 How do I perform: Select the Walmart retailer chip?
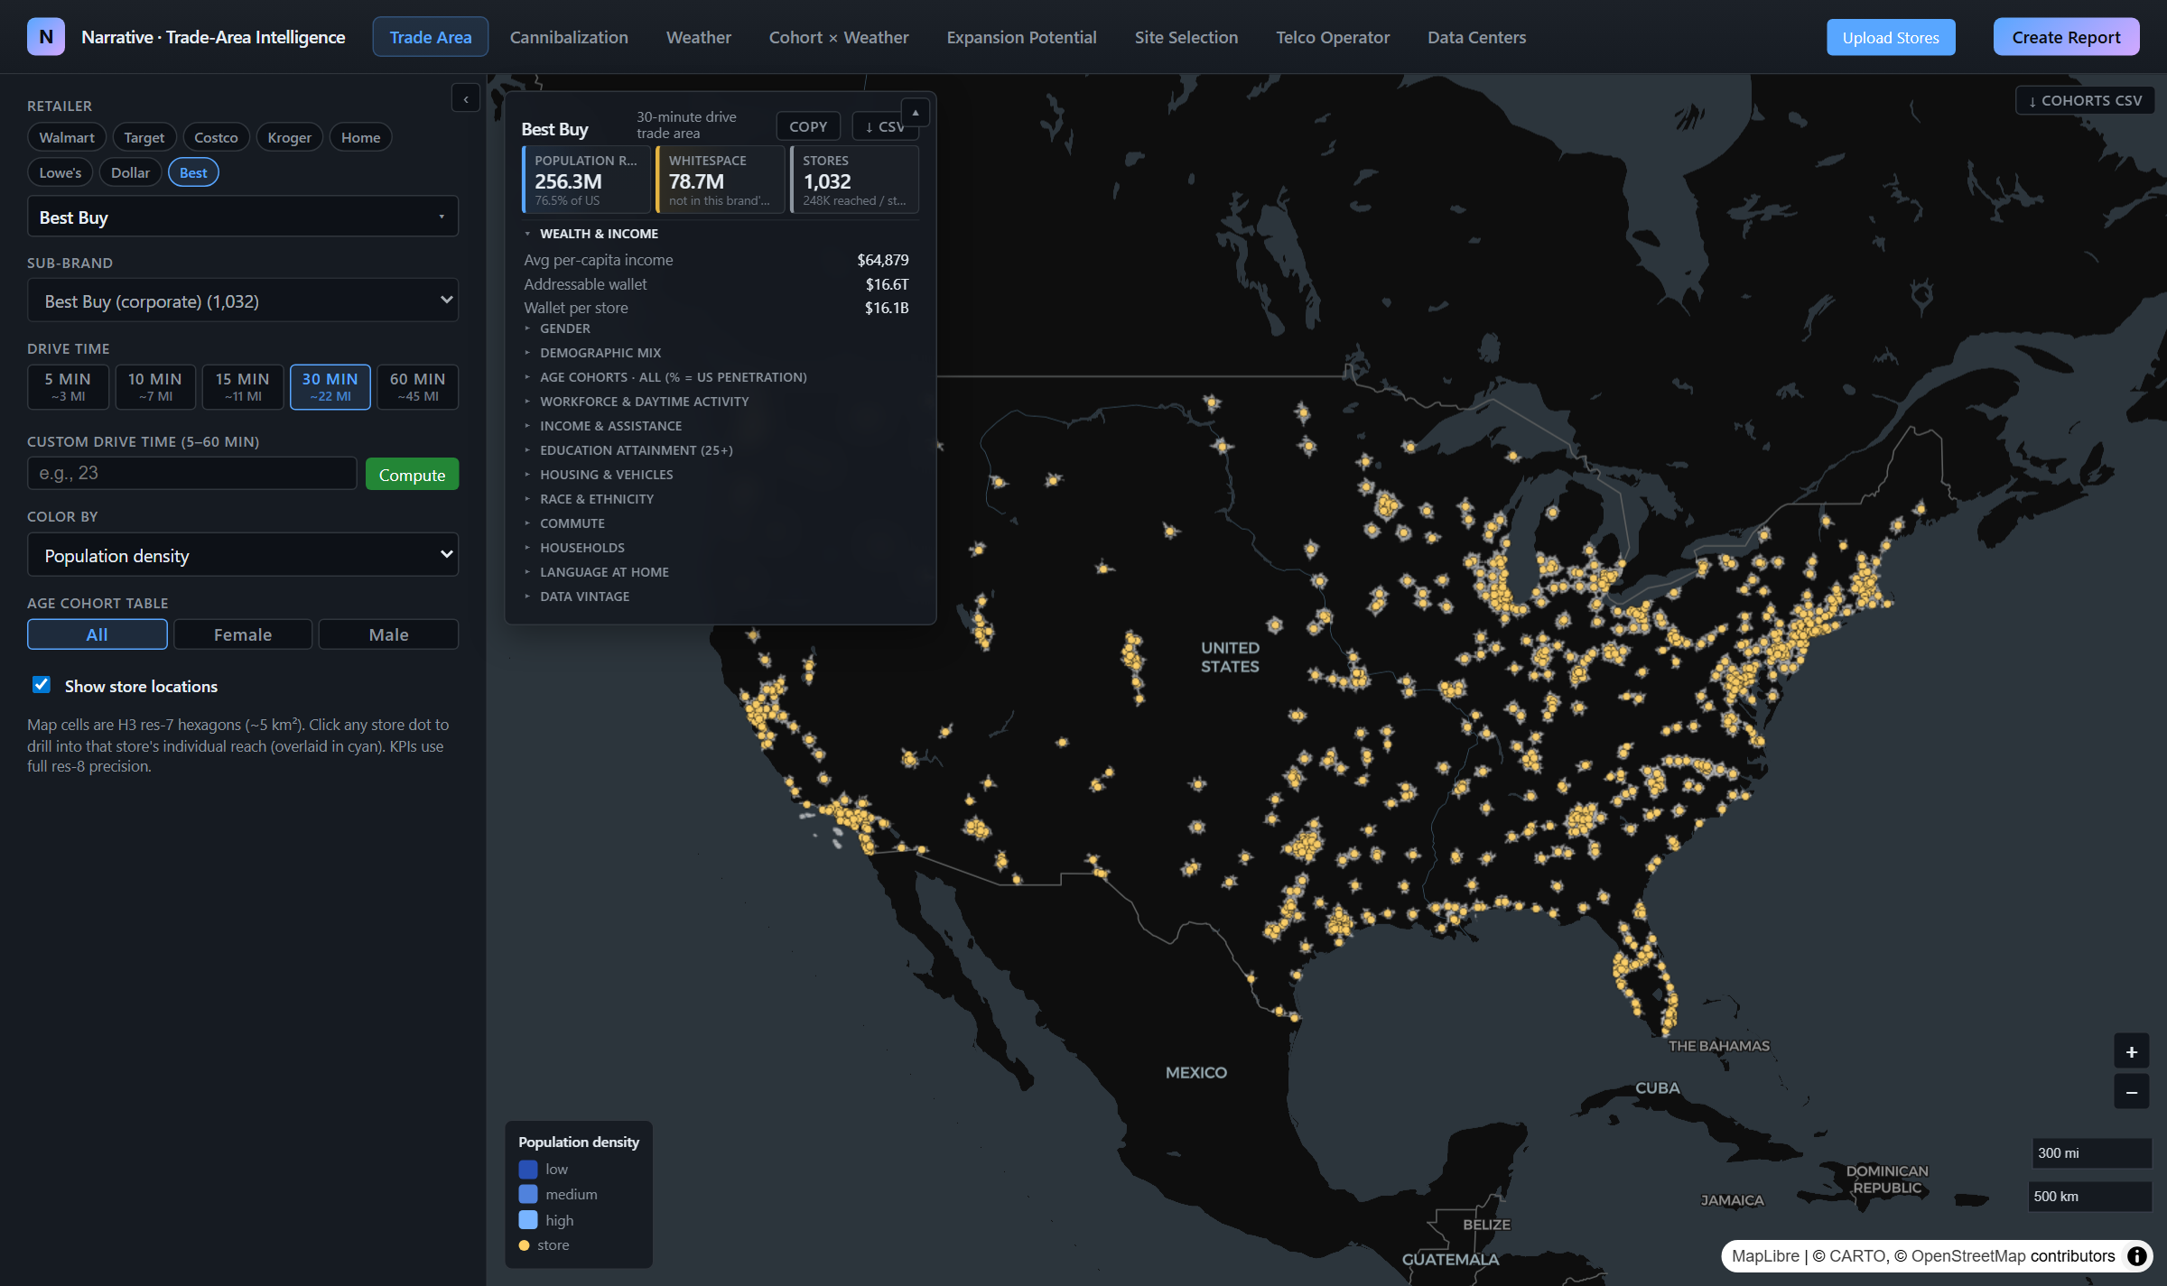67,137
